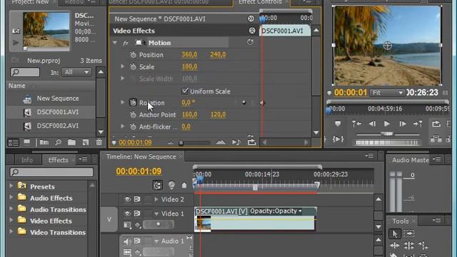
Task: Click the Effects panel search field
Action: [x=51, y=172]
